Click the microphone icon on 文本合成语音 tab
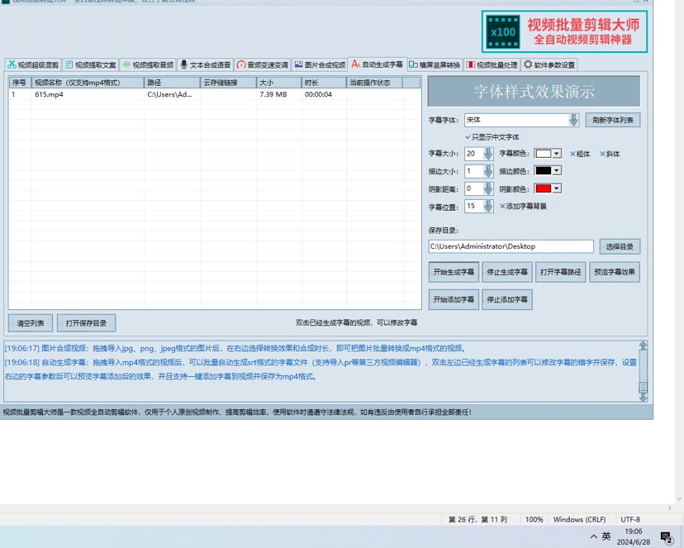 click(x=183, y=64)
